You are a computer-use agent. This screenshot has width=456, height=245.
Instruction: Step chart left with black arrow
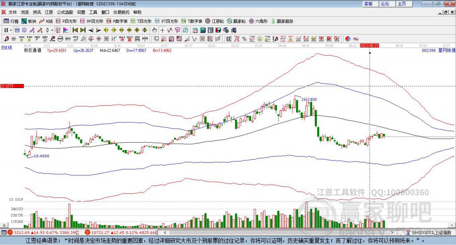pyautogui.click(x=91, y=30)
